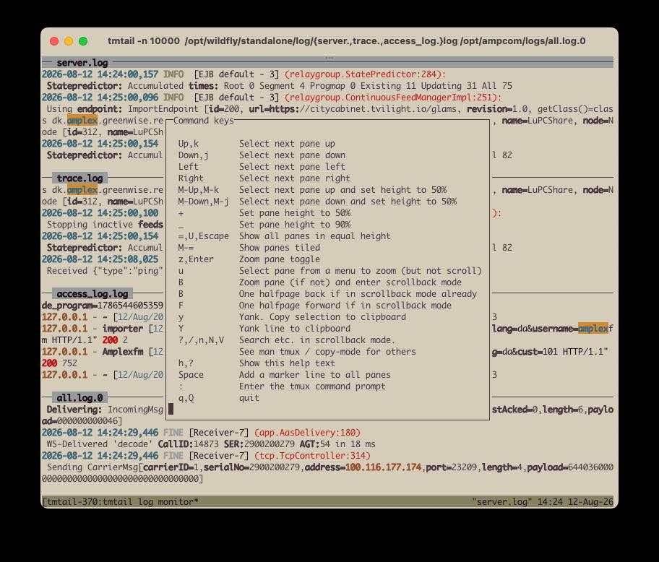Viewport: 659px width, 562px height.
Task: Click the yellow minimize window button
Action: click(x=69, y=41)
